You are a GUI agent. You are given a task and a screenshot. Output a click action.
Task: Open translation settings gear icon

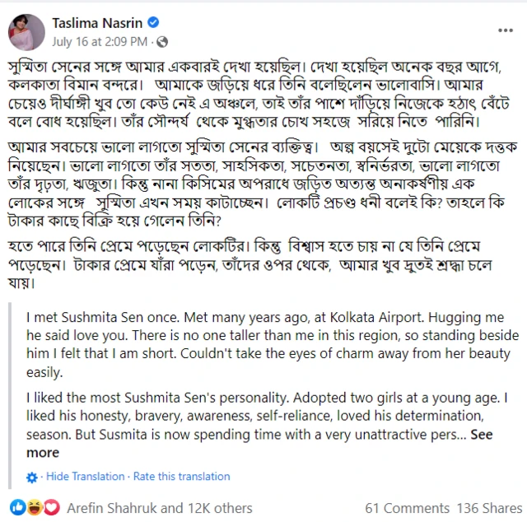click(x=32, y=477)
